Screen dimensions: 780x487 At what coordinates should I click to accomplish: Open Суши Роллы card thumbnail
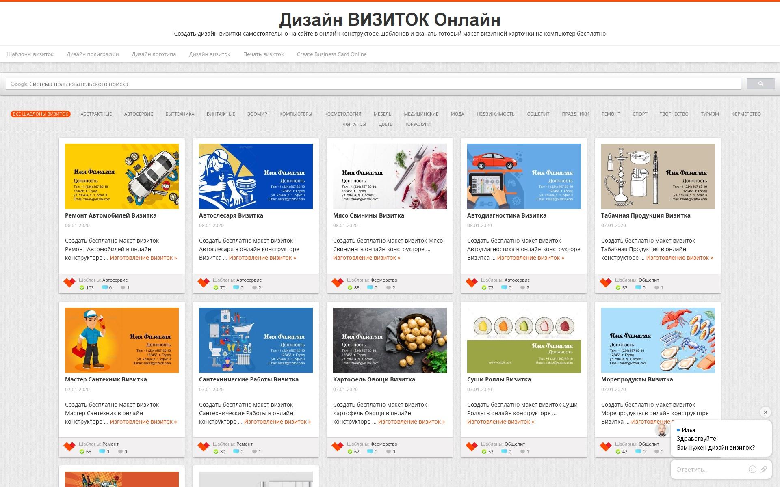tap(524, 340)
